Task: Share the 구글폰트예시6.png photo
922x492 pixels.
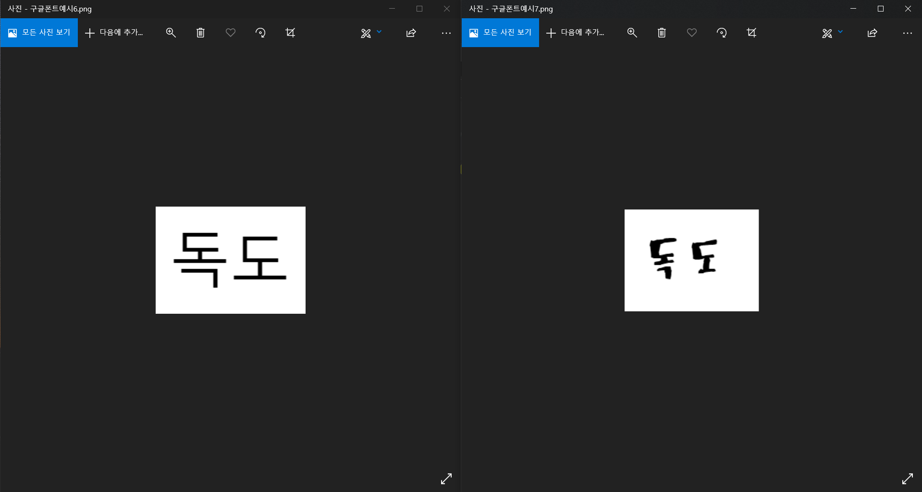Action: pos(411,33)
